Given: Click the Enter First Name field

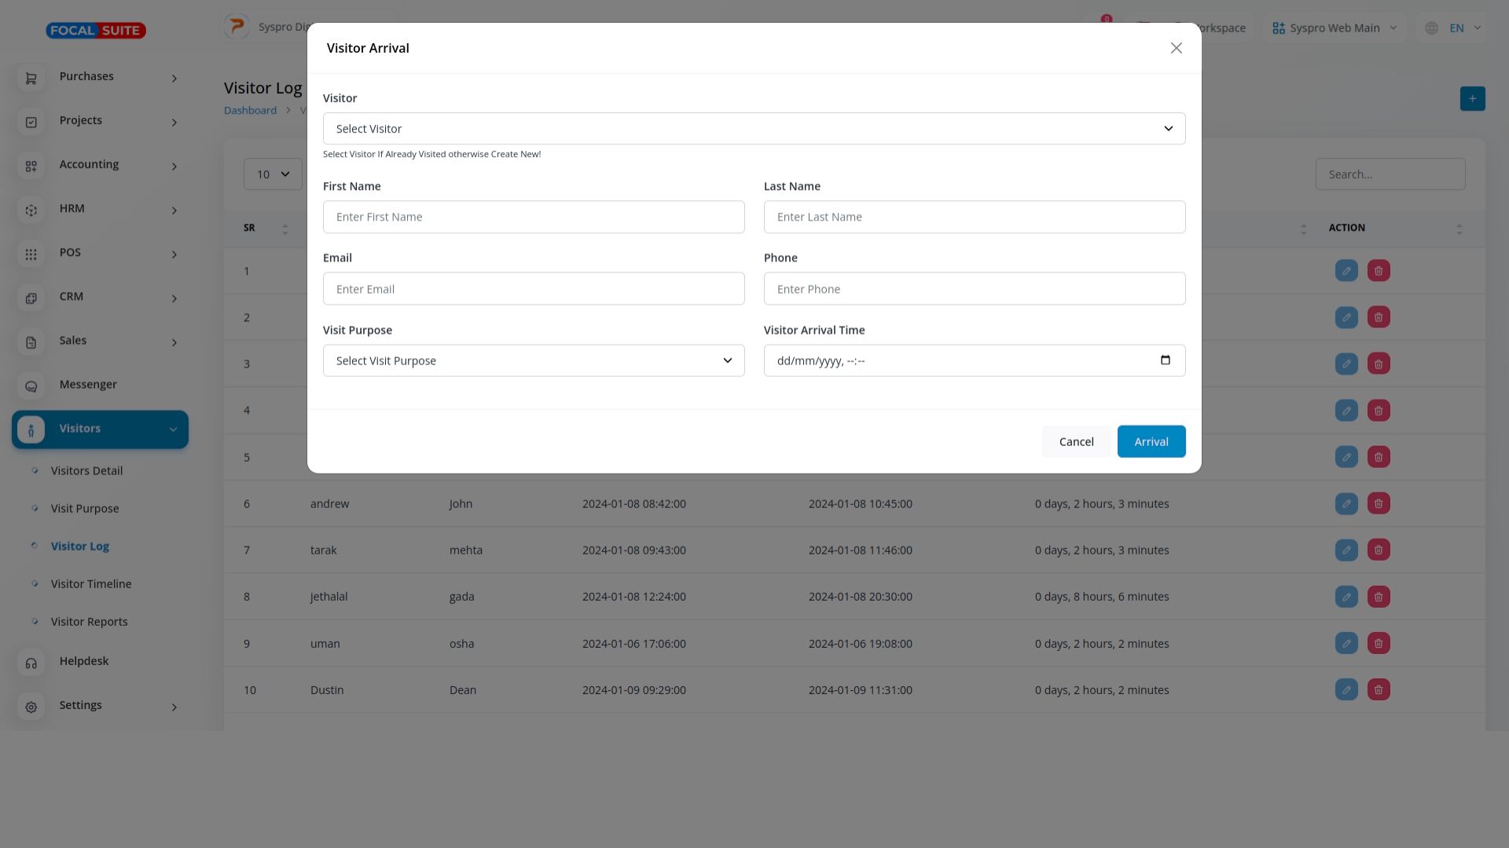Looking at the screenshot, I should pyautogui.click(x=533, y=217).
